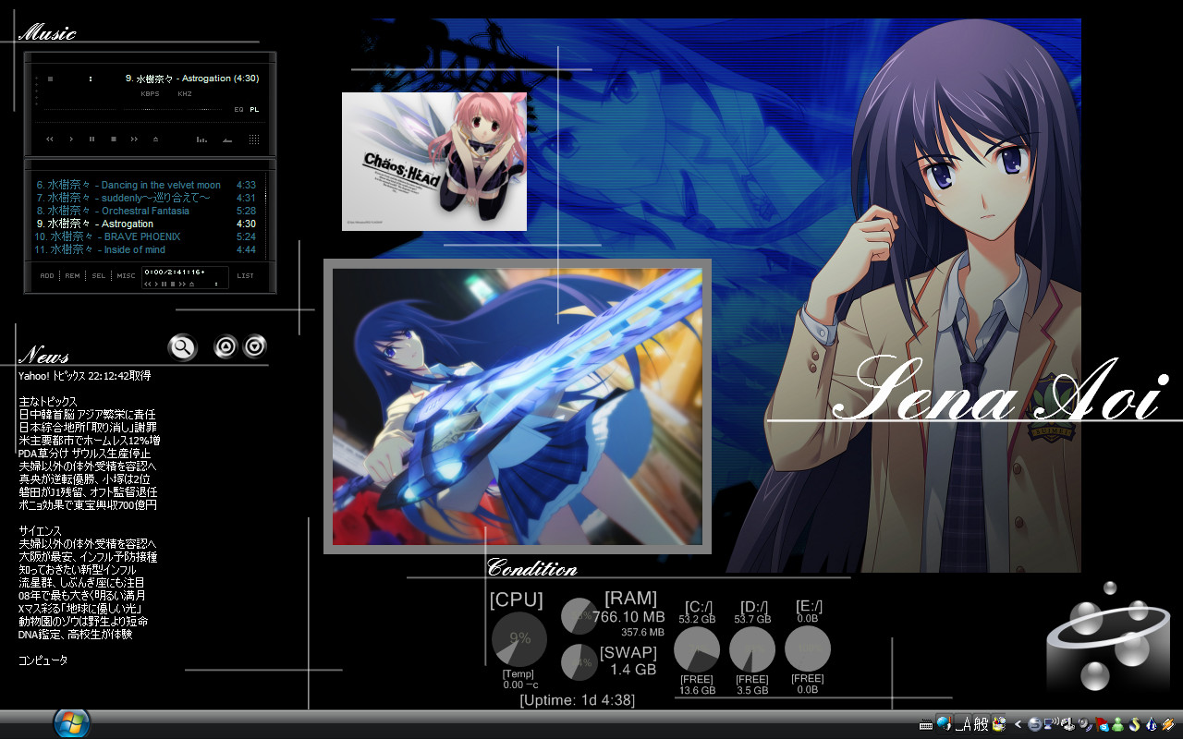The width and height of the screenshot is (1183, 739).
Task: Open the Windows Start orb
Action: point(72,723)
